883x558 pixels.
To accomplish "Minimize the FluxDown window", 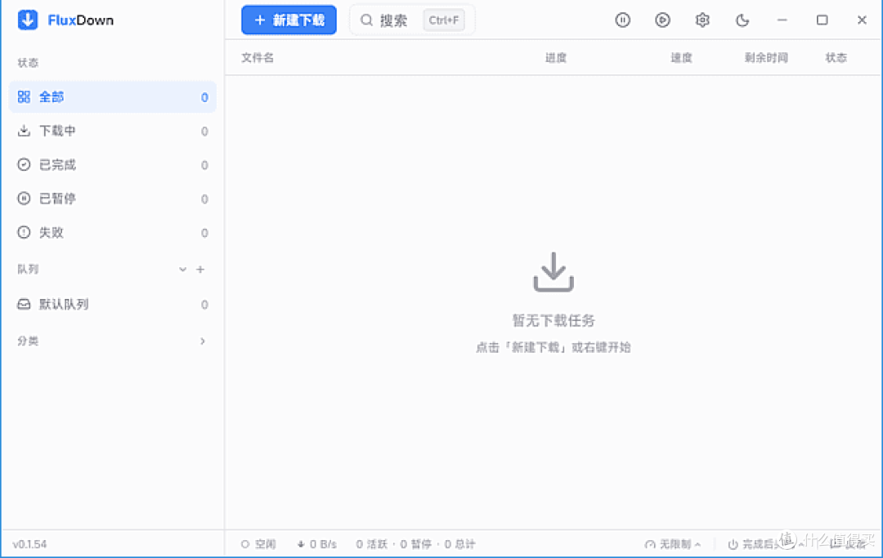I will [782, 20].
